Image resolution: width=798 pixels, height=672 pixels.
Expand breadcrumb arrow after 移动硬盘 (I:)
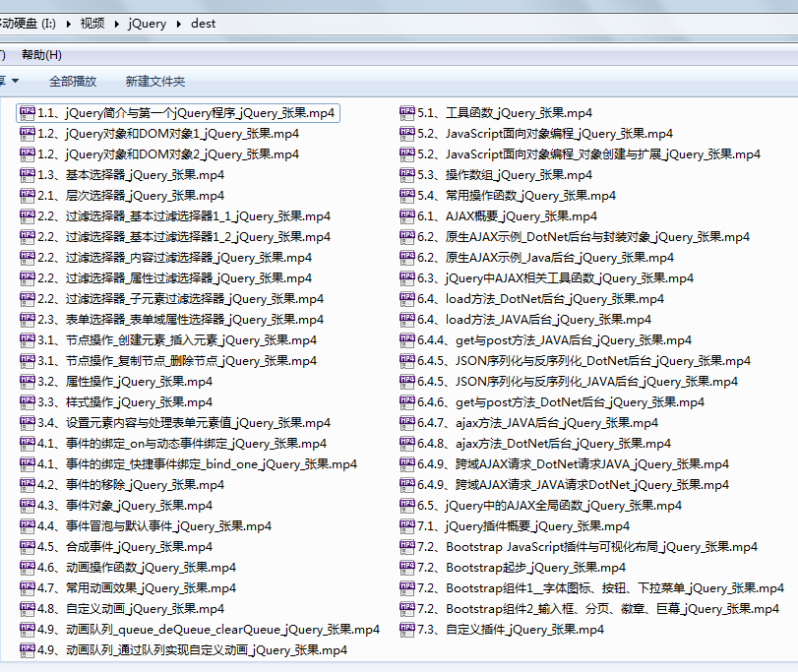68,24
